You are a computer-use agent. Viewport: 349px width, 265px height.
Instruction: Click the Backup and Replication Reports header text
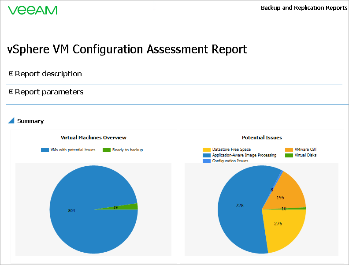point(304,8)
